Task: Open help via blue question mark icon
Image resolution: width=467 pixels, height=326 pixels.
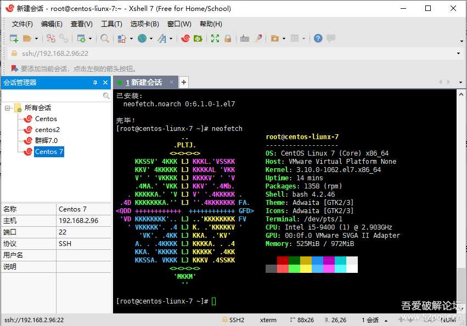Action: [318, 38]
